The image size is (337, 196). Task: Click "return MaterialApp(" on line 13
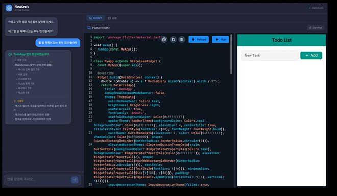pyautogui.click(x=118, y=85)
